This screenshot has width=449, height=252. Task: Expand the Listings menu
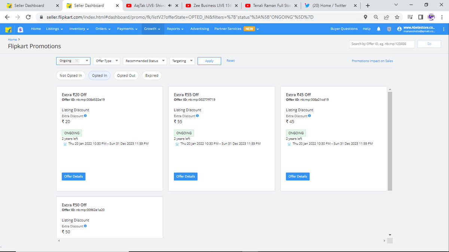click(x=54, y=29)
